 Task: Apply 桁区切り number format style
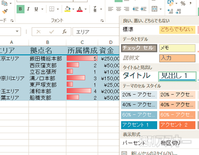pos(177,143)
